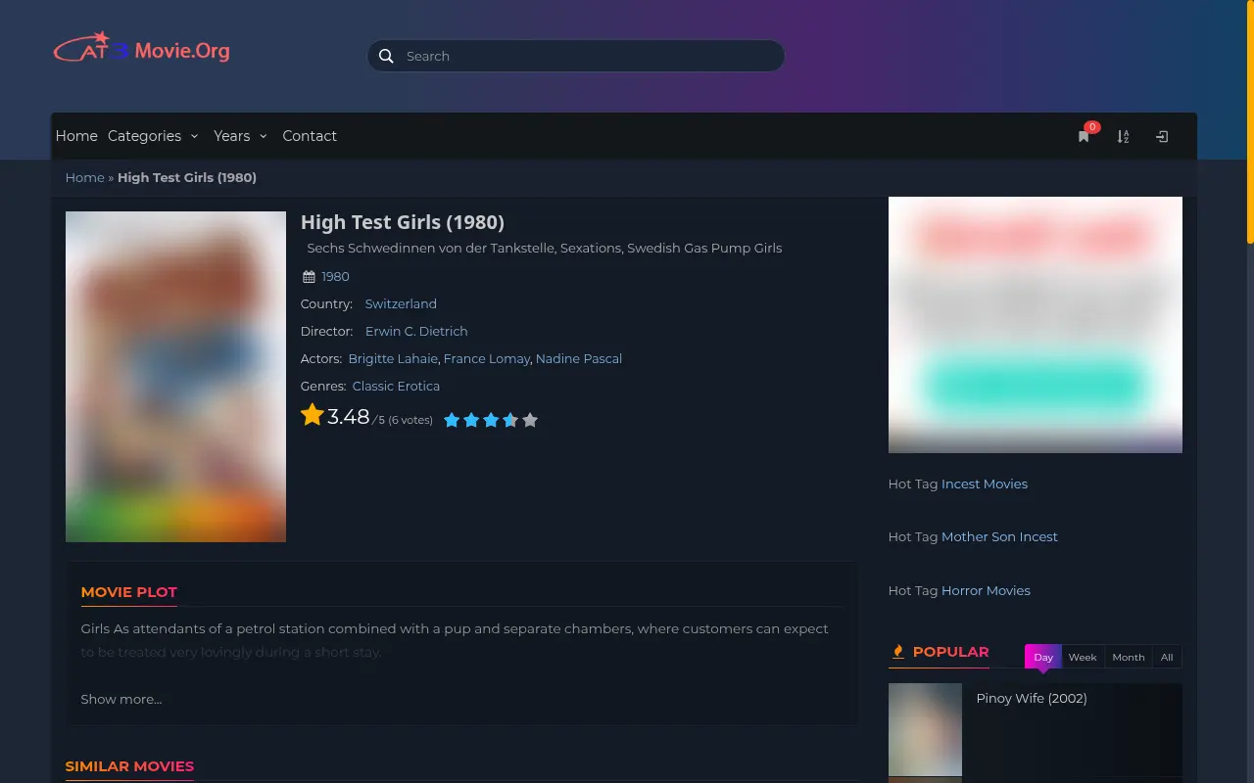
Task: Expand the Years dropdown chevron
Action: point(263,136)
